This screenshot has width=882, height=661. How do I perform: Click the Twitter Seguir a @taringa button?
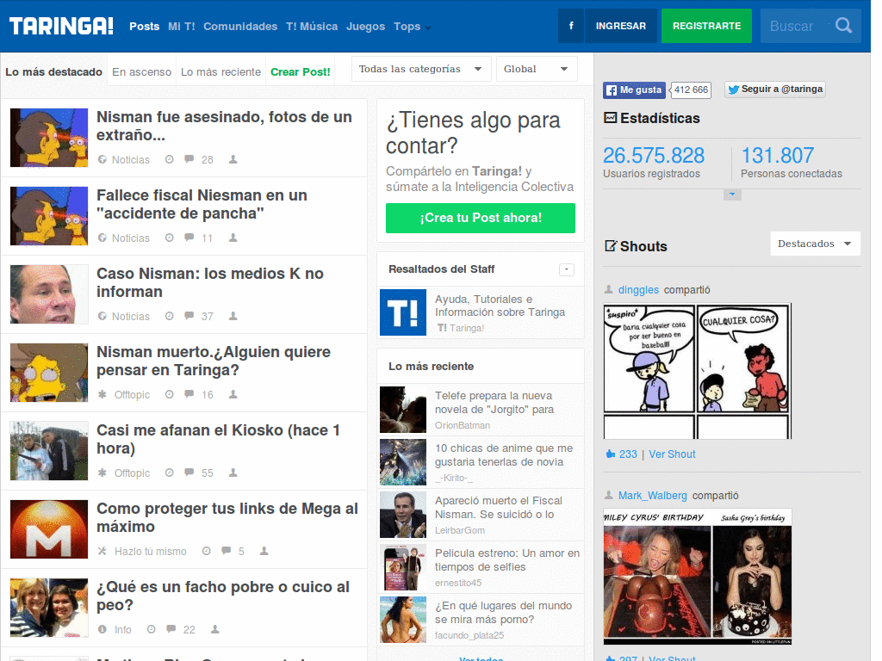pos(775,89)
